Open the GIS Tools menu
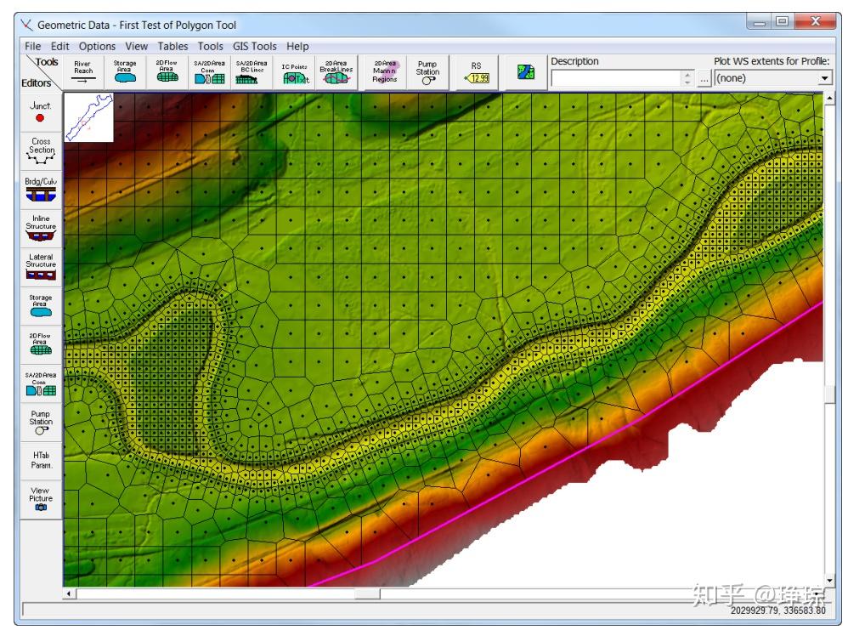 [x=255, y=46]
